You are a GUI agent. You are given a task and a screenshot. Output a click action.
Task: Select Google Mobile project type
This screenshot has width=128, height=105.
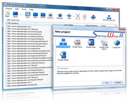coord(63,56)
